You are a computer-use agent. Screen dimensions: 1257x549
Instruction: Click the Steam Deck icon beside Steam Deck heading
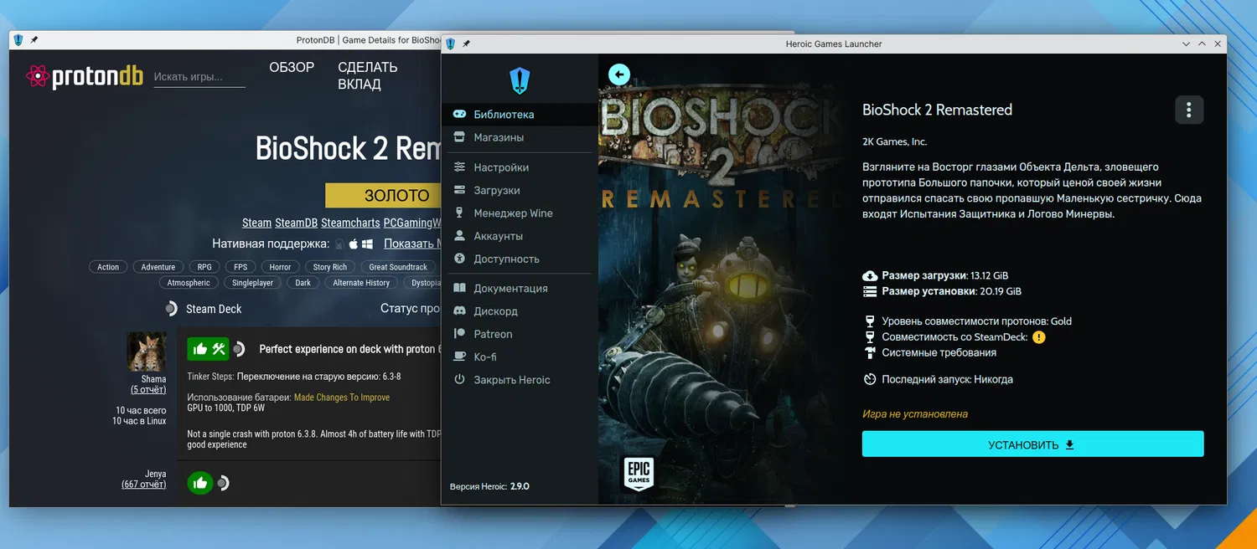pyautogui.click(x=172, y=309)
